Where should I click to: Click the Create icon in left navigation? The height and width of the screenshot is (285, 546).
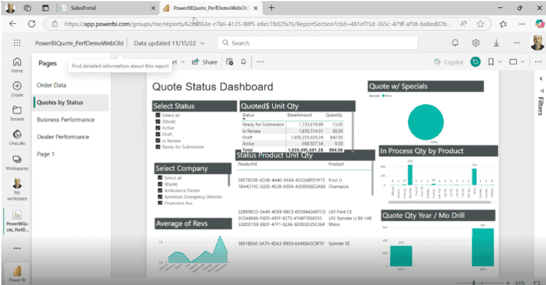(17, 88)
